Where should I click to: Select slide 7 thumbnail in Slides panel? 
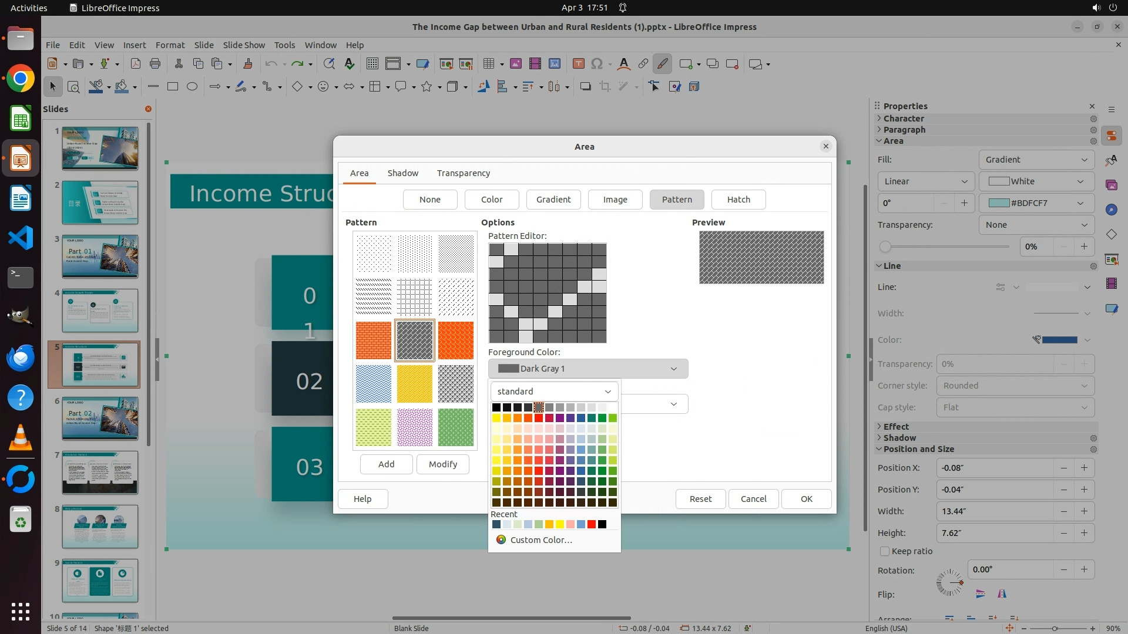100,473
